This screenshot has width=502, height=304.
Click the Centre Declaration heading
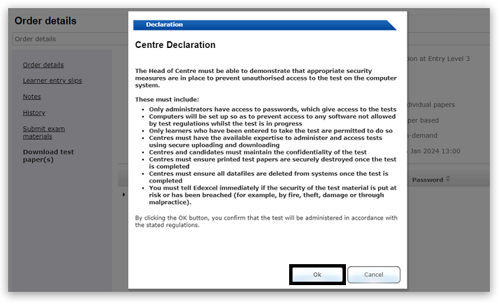(175, 45)
